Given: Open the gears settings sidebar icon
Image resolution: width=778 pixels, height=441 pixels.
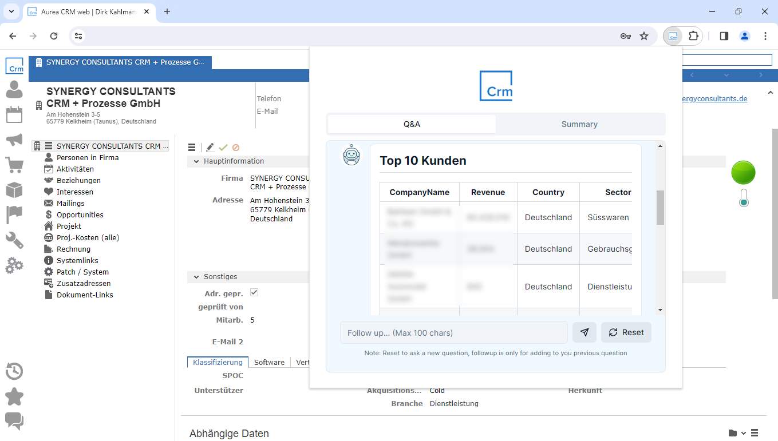Looking at the screenshot, I should [14, 265].
